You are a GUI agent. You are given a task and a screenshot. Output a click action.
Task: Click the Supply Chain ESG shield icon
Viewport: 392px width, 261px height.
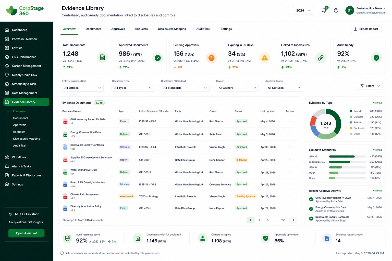pos(7,75)
